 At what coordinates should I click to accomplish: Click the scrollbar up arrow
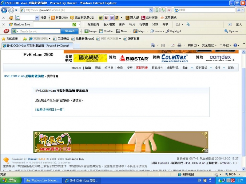244,52
